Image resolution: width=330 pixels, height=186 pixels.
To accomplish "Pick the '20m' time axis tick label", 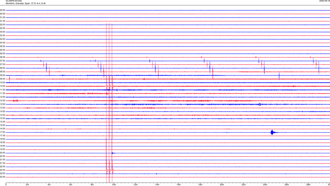I will pyautogui.click(x=222, y=185).
